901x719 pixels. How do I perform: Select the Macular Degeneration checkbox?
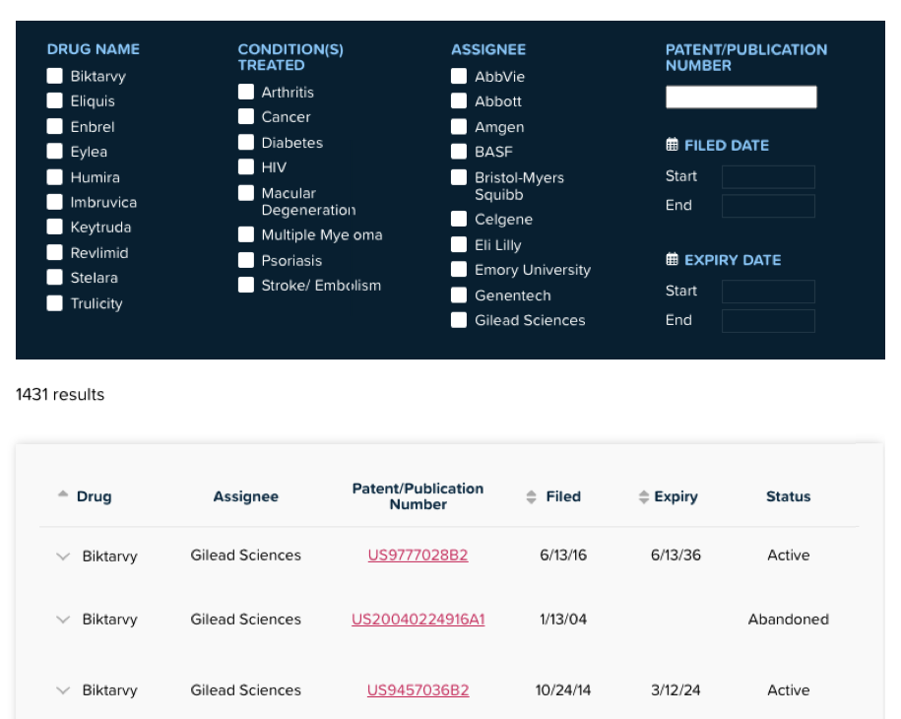tap(246, 193)
